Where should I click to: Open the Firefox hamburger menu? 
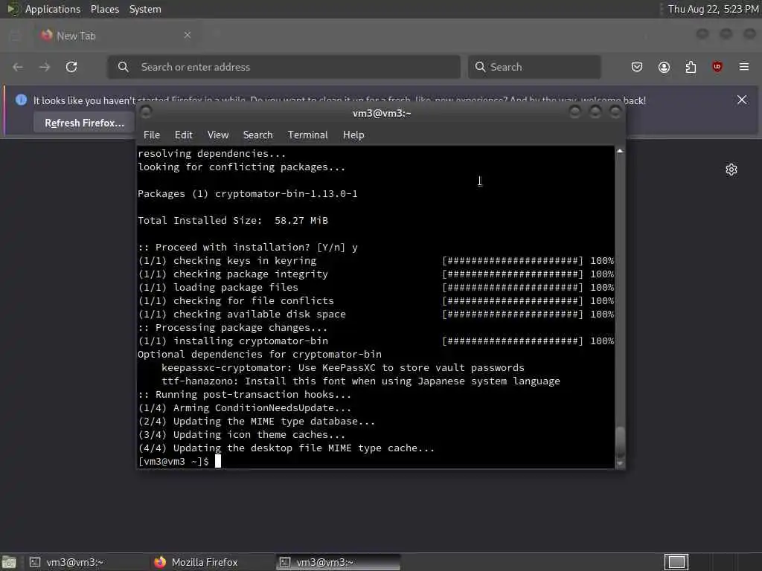coord(744,67)
